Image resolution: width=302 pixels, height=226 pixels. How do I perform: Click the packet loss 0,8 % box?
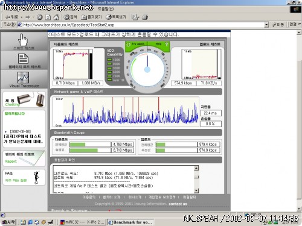(x=211, y=124)
